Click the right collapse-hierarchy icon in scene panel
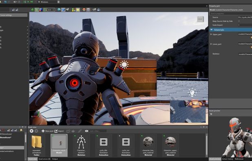Image resolution: width=252 pixels, height=161 pixels. tap(17, 10)
